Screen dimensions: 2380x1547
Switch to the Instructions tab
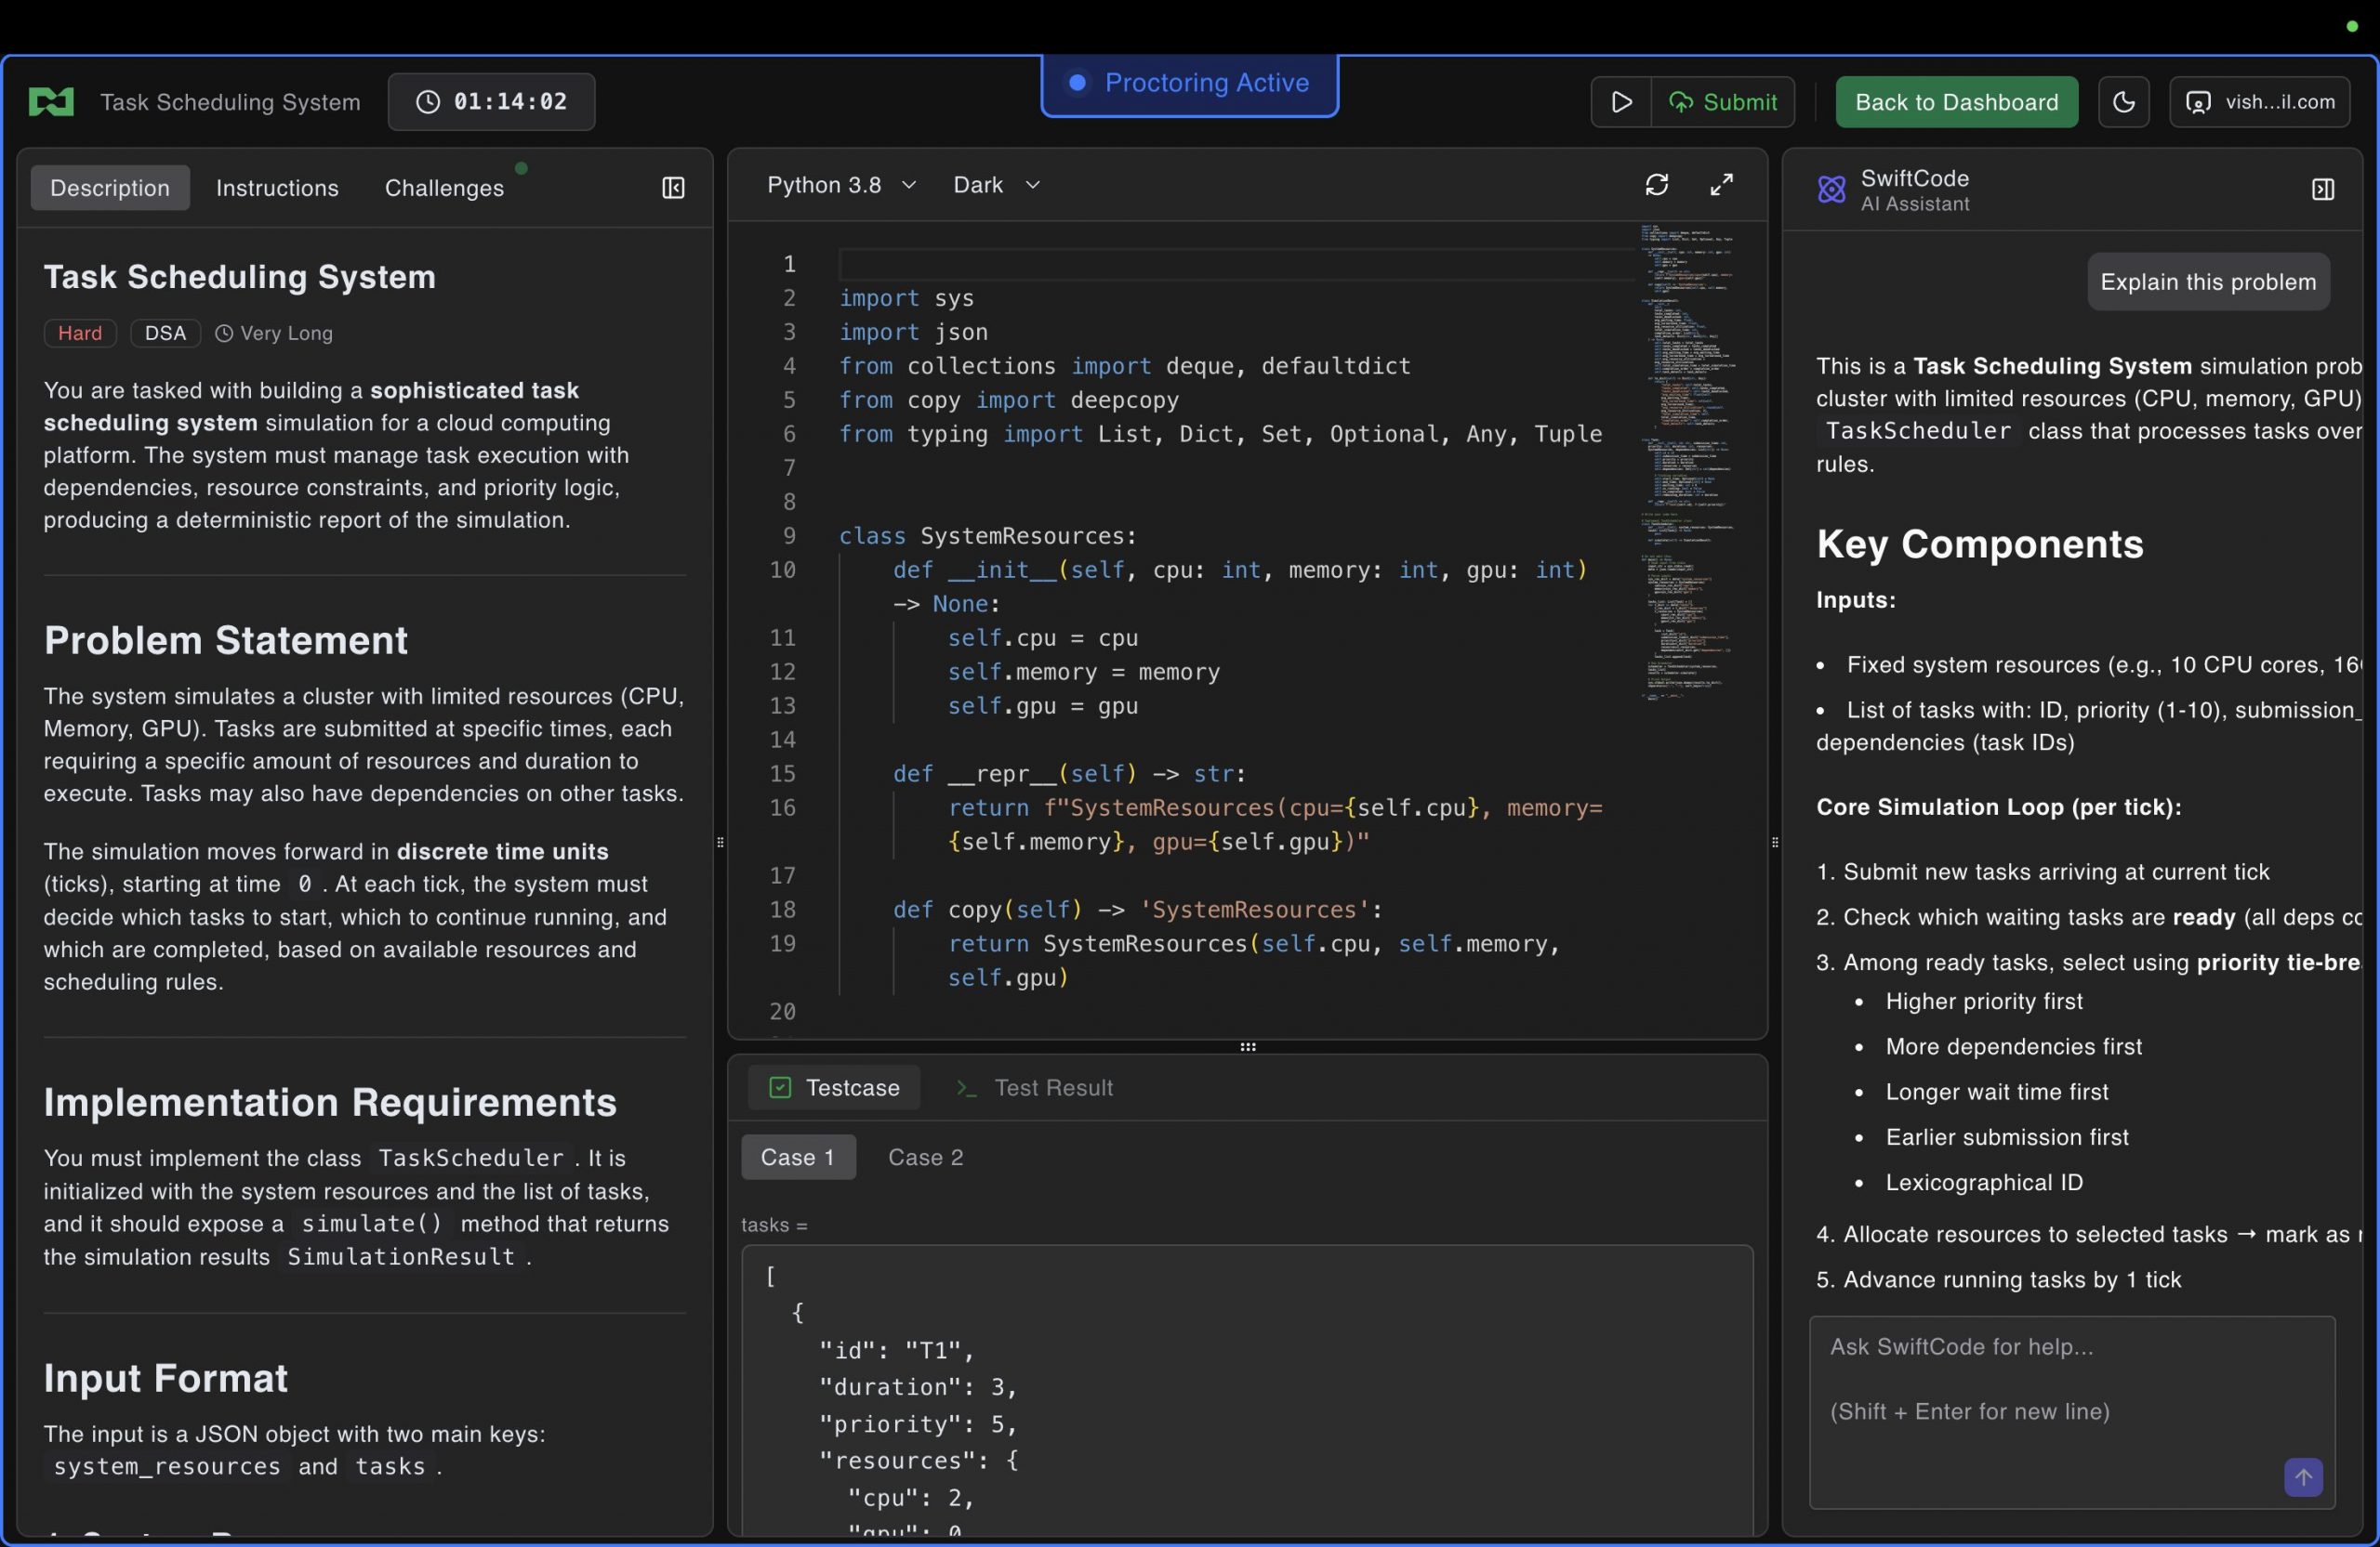coord(277,188)
